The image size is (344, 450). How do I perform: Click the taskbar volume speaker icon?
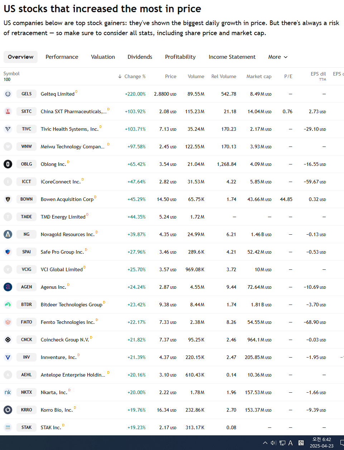pos(273,443)
